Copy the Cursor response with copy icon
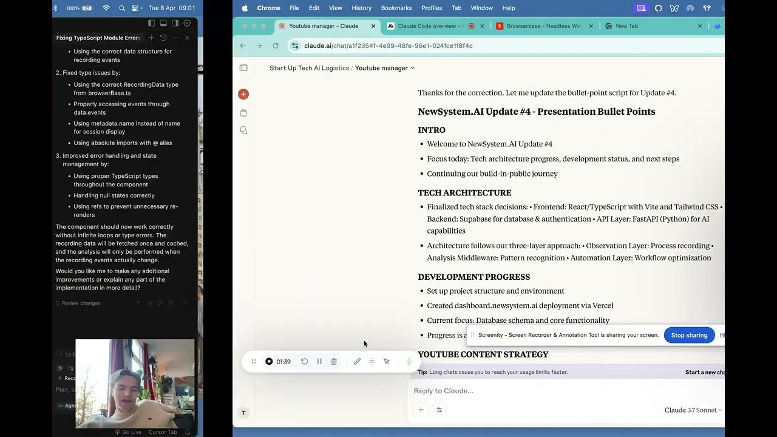Viewport: 777px width, 437px height. [172, 303]
